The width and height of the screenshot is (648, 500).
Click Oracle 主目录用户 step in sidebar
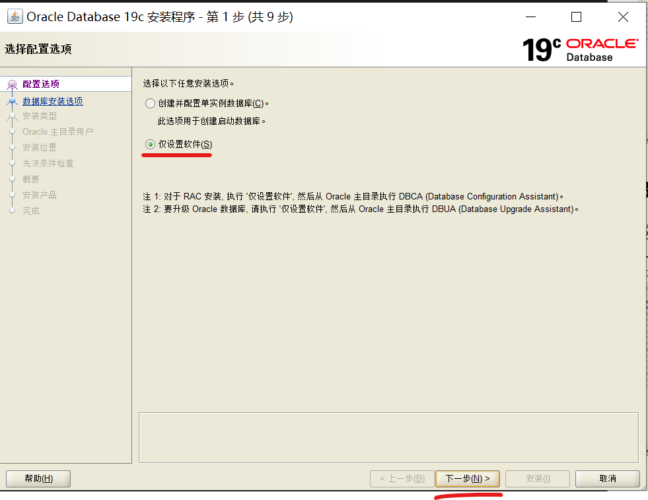pyautogui.click(x=57, y=132)
